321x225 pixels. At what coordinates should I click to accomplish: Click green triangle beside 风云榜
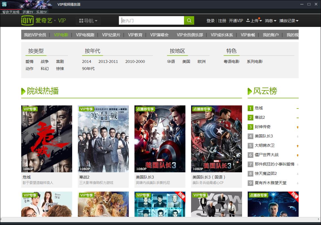(250, 91)
